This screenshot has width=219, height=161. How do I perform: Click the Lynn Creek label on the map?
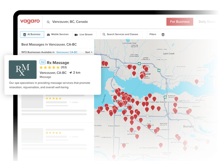(169, 54)
